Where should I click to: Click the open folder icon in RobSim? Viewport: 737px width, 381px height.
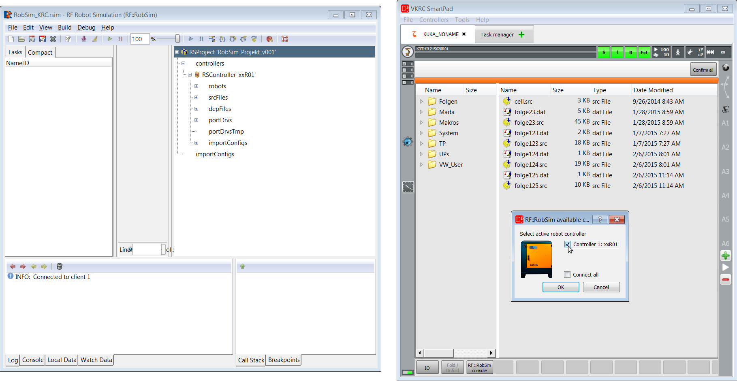point(21,39)
